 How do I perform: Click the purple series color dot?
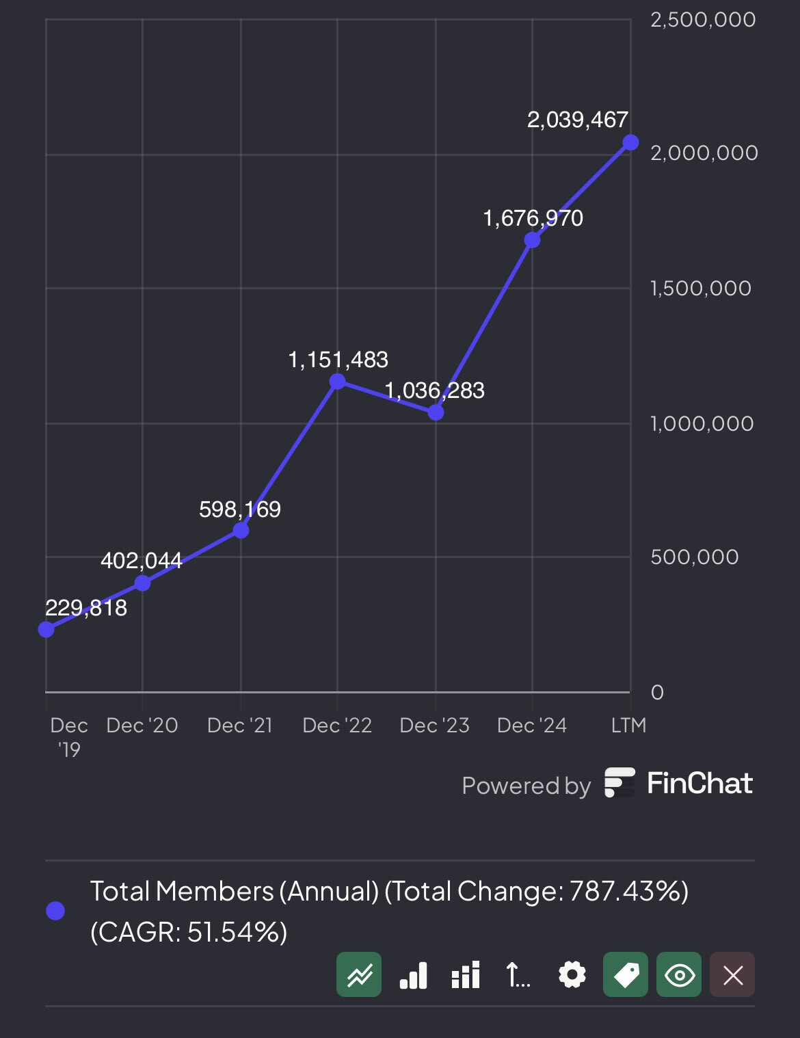coord(55,911)
